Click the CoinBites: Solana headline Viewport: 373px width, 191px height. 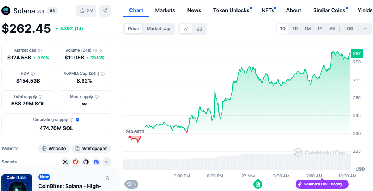point(70,187)
